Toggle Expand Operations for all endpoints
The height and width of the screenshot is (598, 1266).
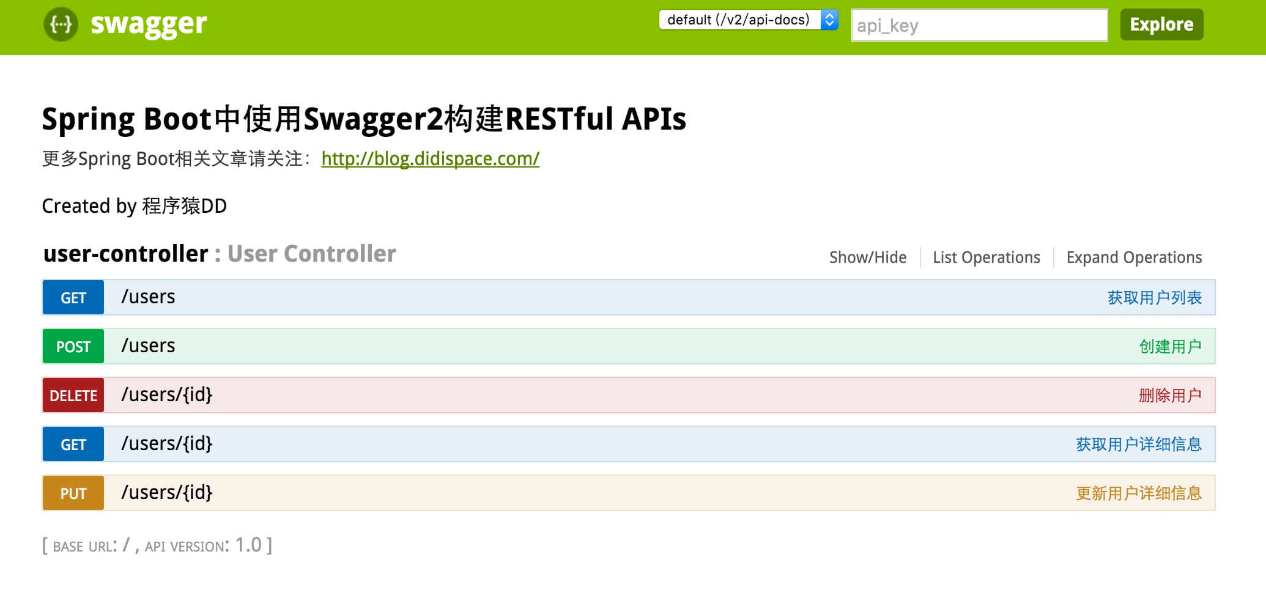point(1133,257)
